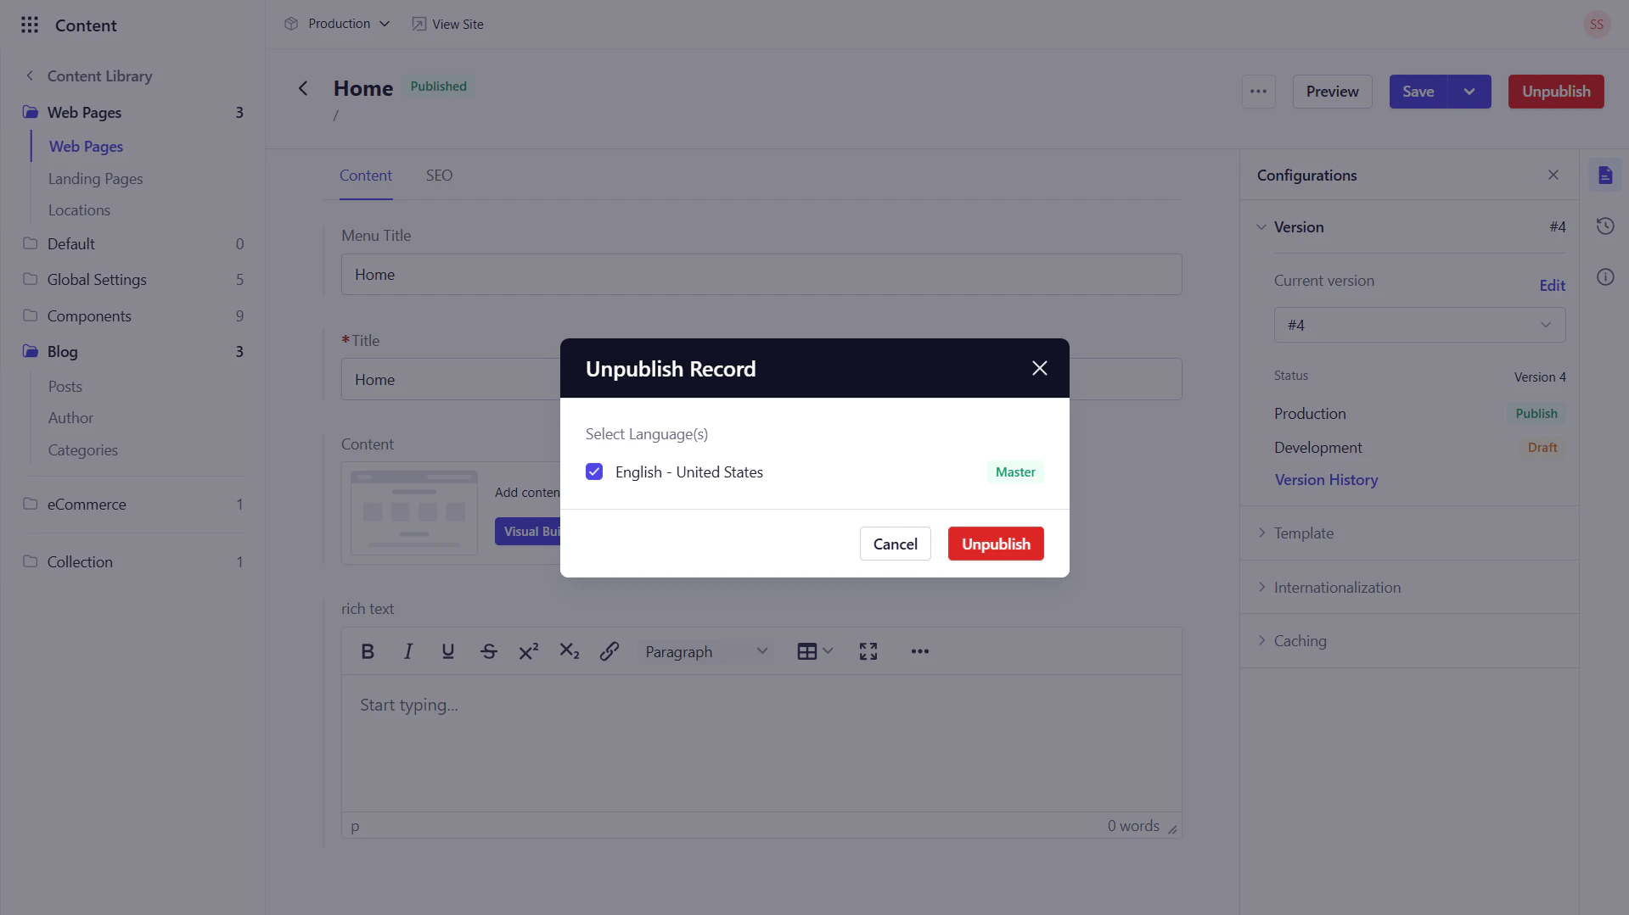This screenshot has height=915, width=1629.
Task: Open the Paragraph style dropdown
Action: 705,651
